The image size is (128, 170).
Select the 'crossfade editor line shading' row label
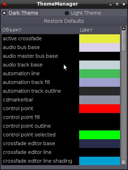pos(38,161)
